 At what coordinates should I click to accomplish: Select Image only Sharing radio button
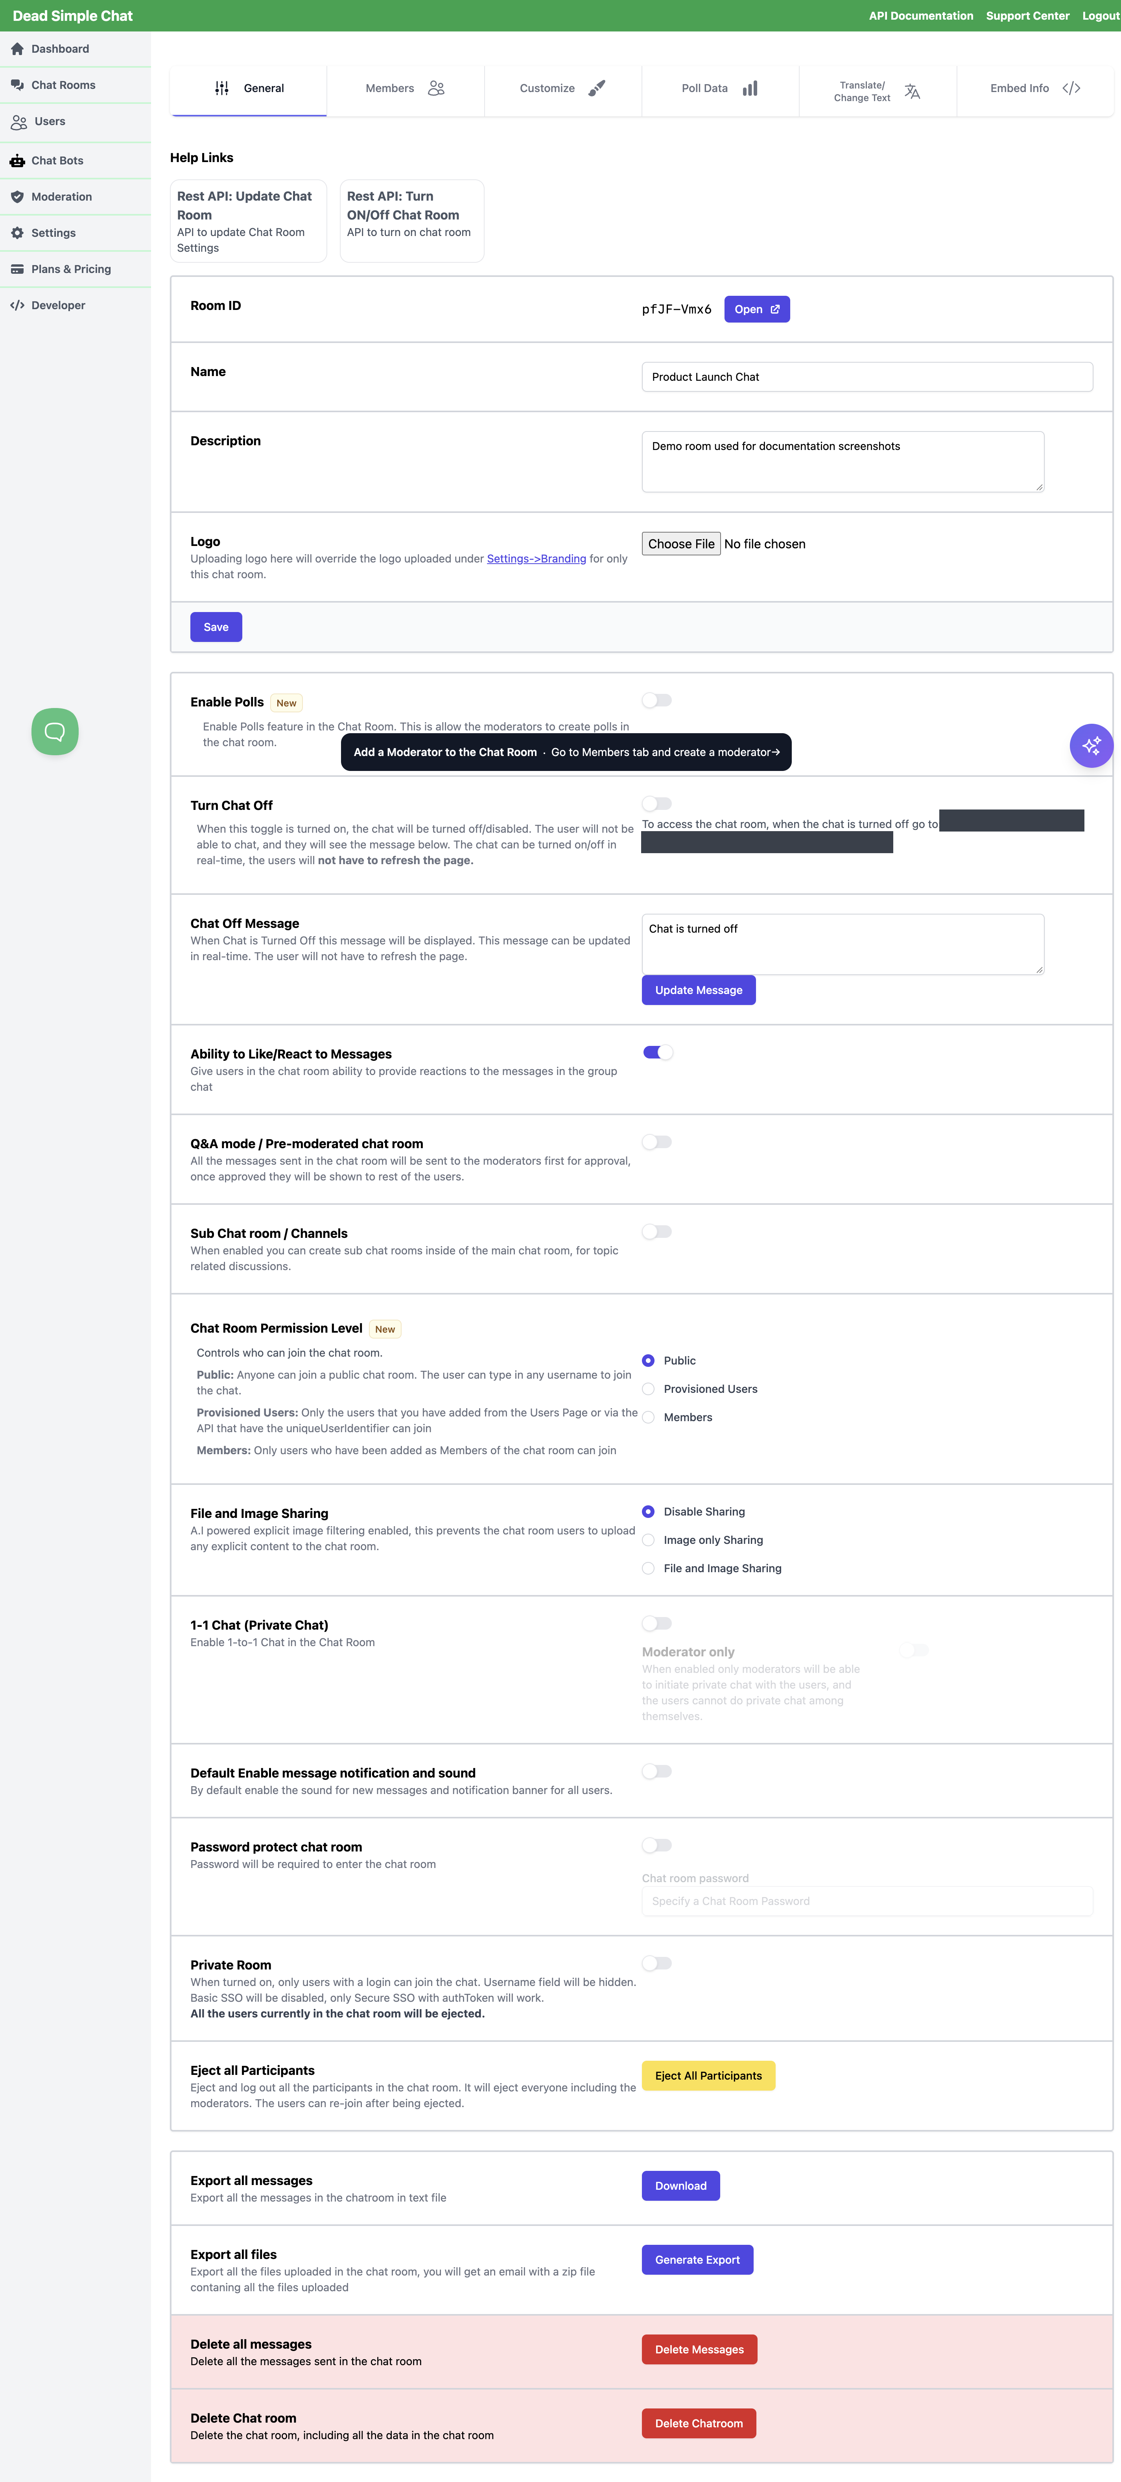[x=649, y=1540]
